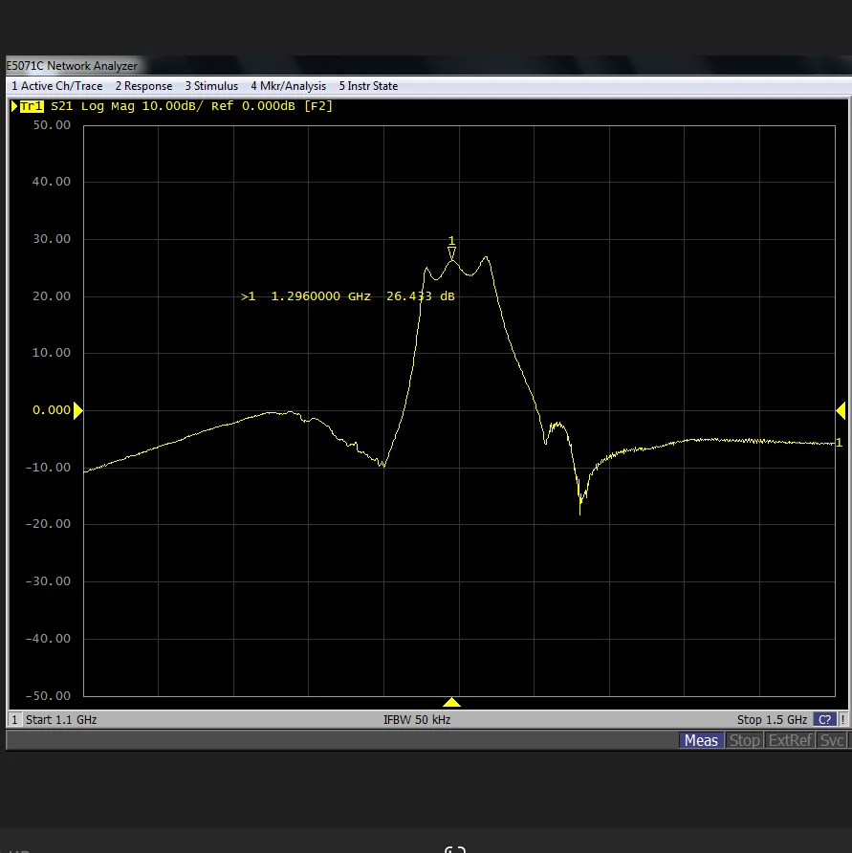Click the ExtRef status indicator

[x=790, y=740]
